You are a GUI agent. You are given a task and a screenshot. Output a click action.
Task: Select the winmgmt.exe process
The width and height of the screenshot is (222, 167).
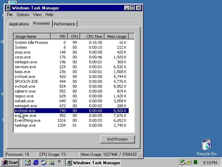pos(71,106)
